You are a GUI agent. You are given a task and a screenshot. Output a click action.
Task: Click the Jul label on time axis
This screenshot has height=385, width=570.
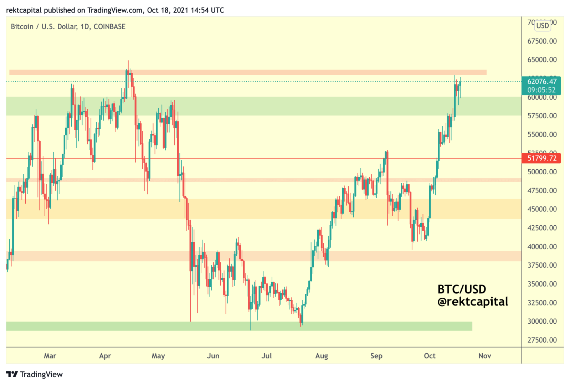coord(267,356)
